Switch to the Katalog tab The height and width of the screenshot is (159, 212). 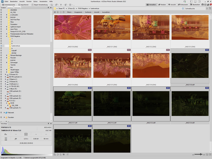tap(10, 8)
